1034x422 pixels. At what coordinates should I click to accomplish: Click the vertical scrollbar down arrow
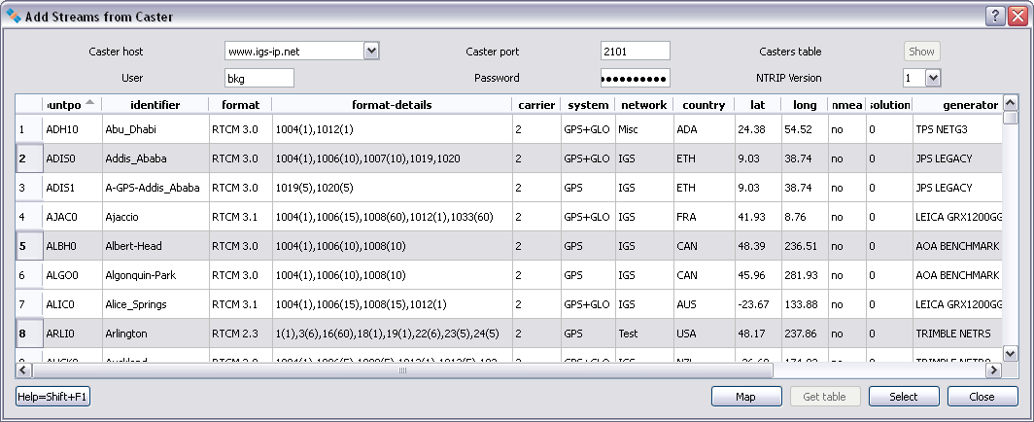point(1010,354)
